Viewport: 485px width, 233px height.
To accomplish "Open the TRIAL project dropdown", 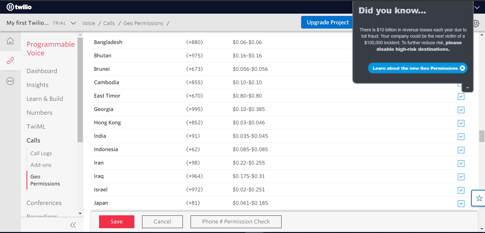I will (x=73, y=23).
